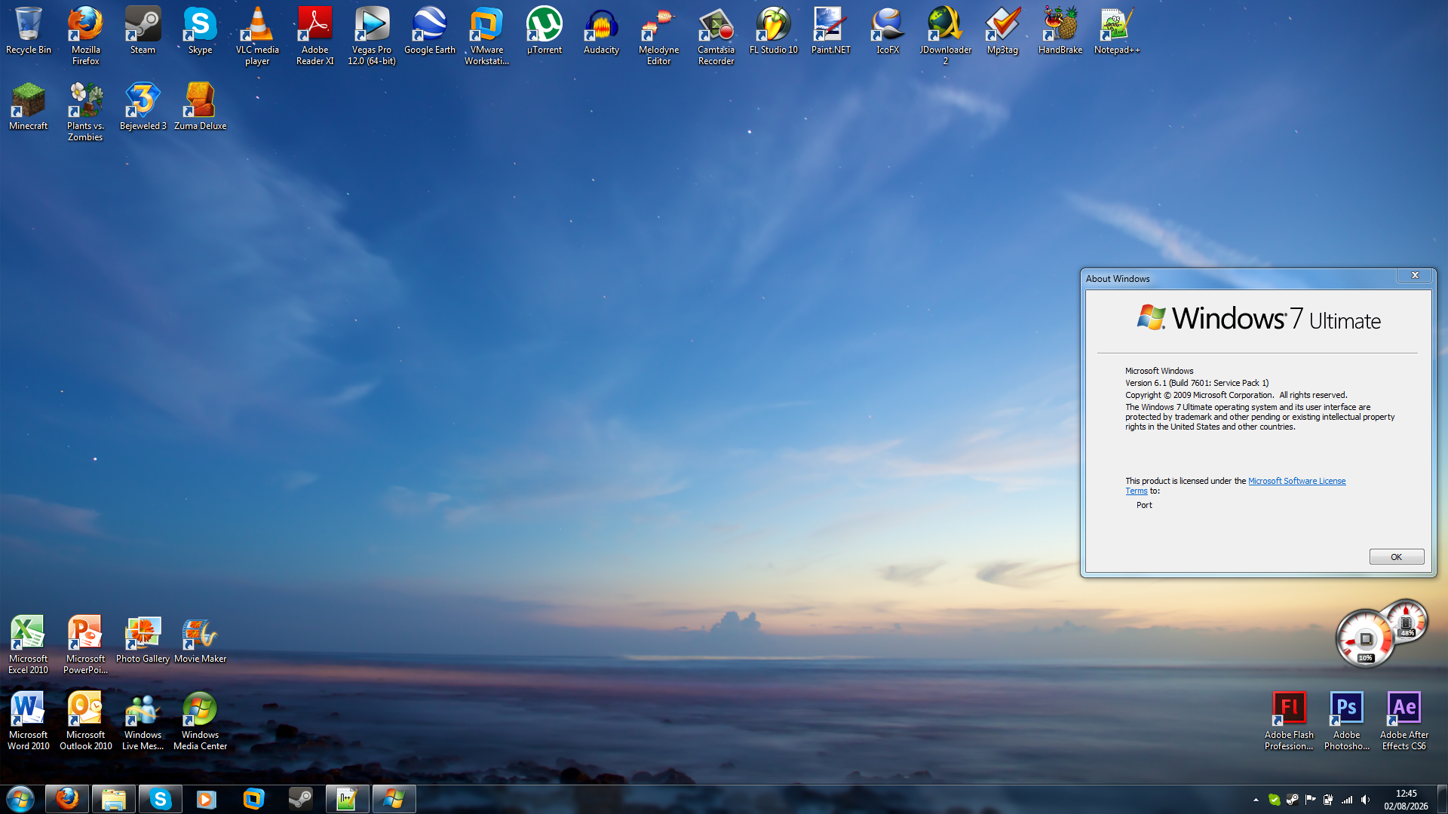Screen dimensions: 1448x814
Task: Open the Action Center flag icon
Action: [x=1311, y=800]
